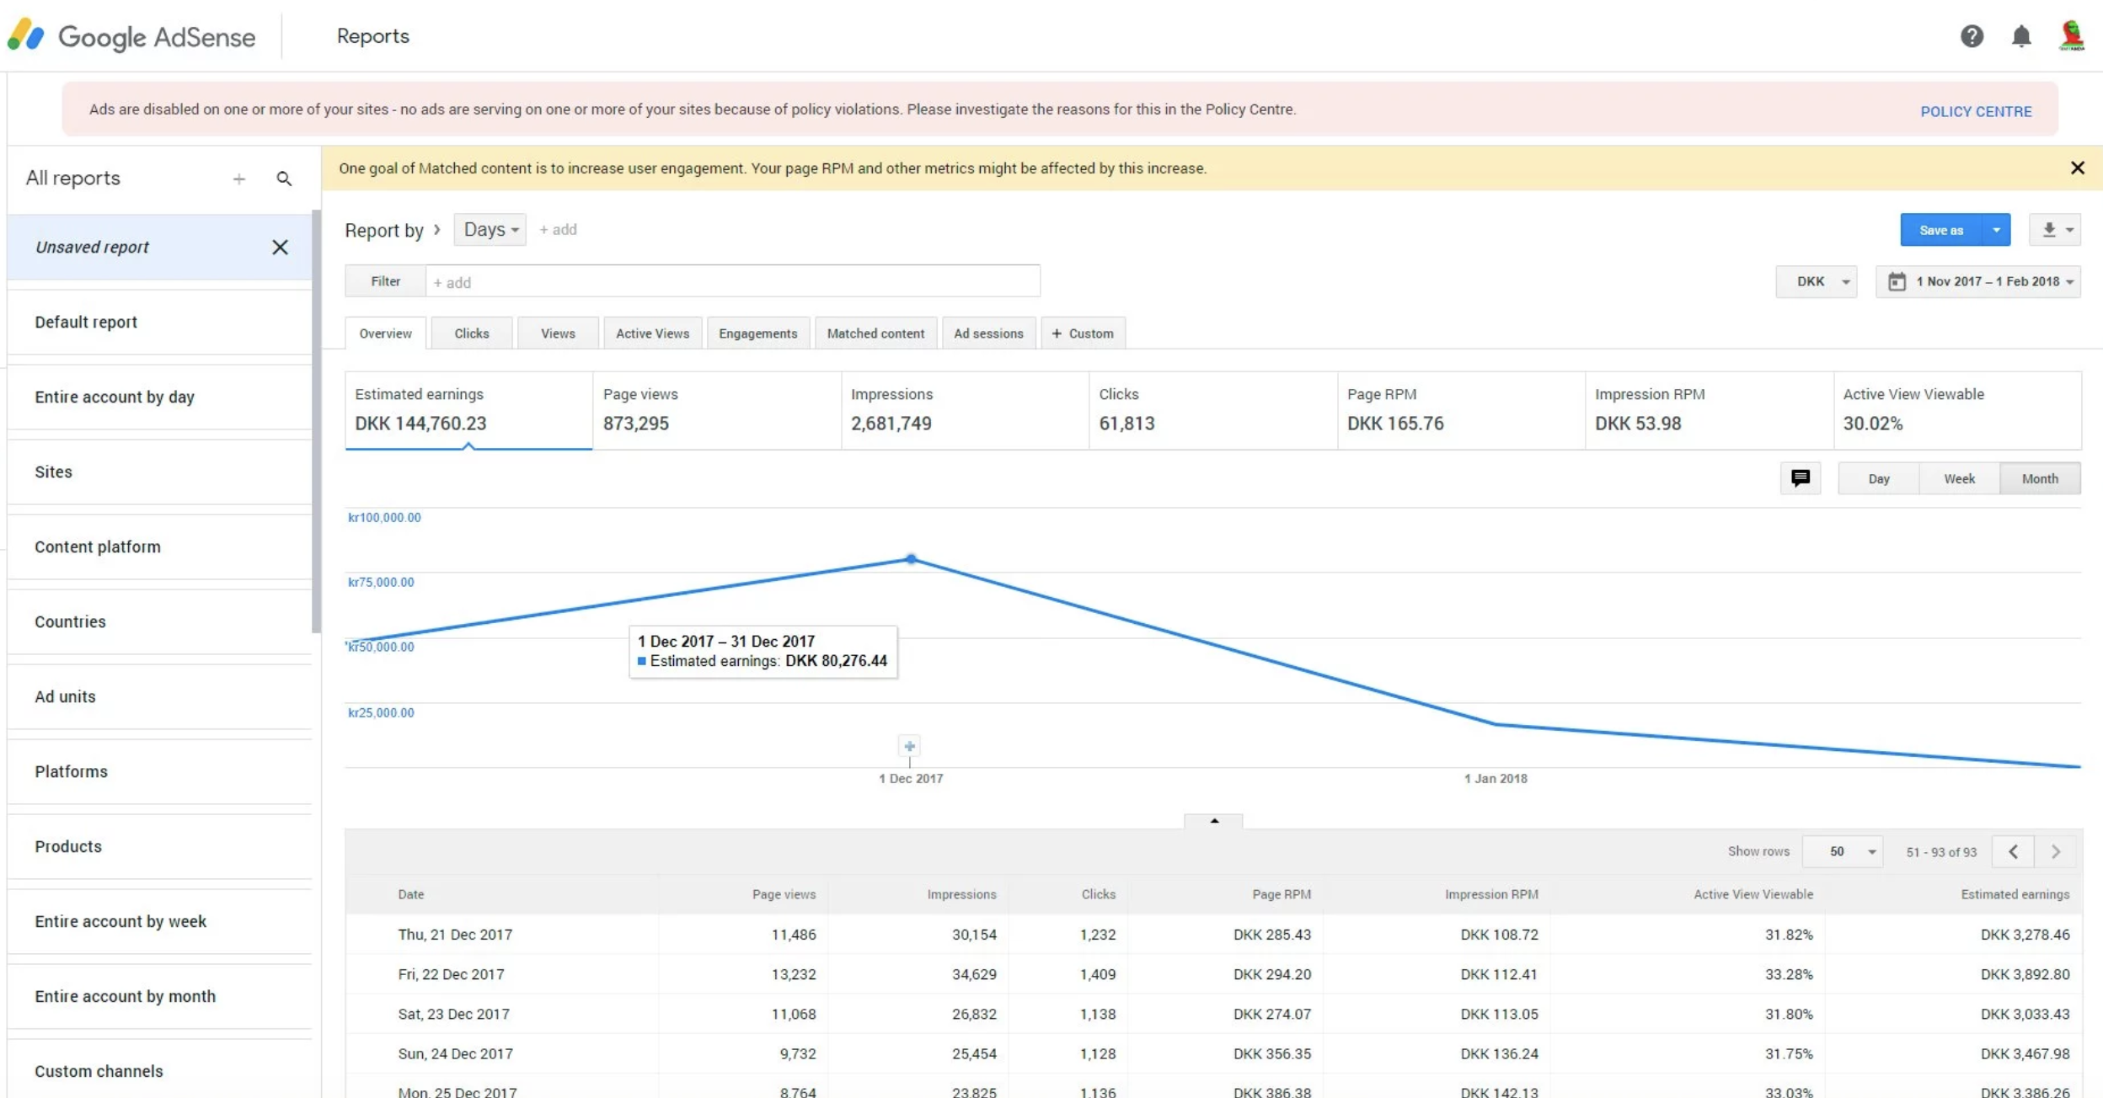Select Month chart granularity

(x=2039, y=478)
